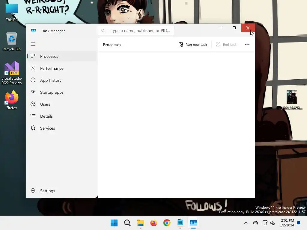Click the Run new task button
The image size is (307, 230).
[x=193, y=45]
